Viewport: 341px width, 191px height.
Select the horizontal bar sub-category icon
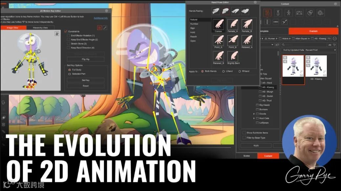tap(276, 22)
